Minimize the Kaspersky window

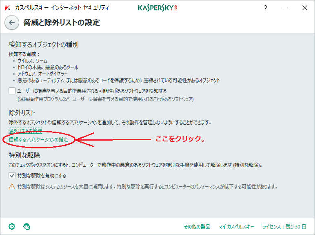[x=285, y=8]
